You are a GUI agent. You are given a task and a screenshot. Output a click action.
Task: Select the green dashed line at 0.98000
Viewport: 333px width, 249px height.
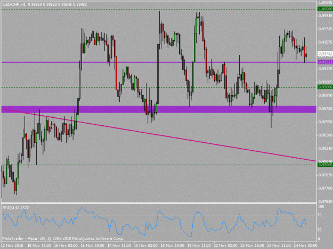[x=159, y=165]
